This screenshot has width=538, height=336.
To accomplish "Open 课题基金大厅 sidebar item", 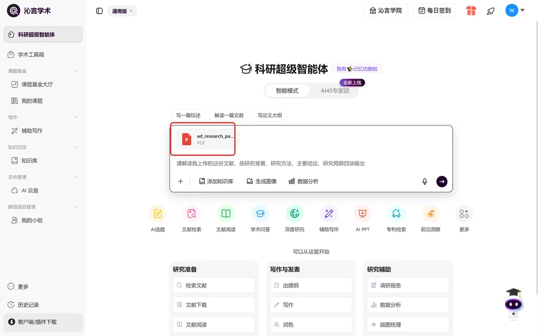I will pyautogui.click(x=43, y=84).
